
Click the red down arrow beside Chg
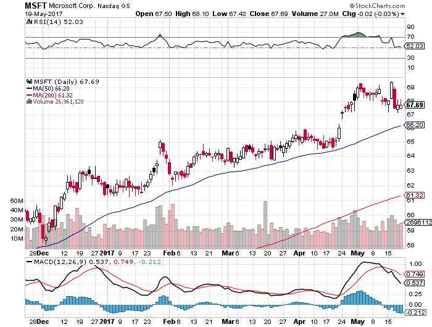[x=402, y=13]
